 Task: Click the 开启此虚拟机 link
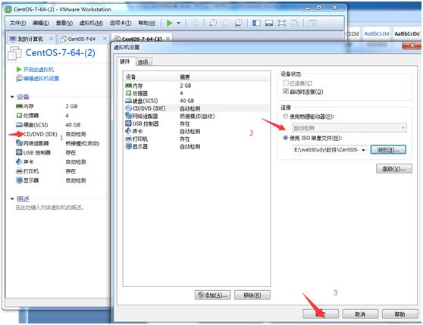(39, 70)
